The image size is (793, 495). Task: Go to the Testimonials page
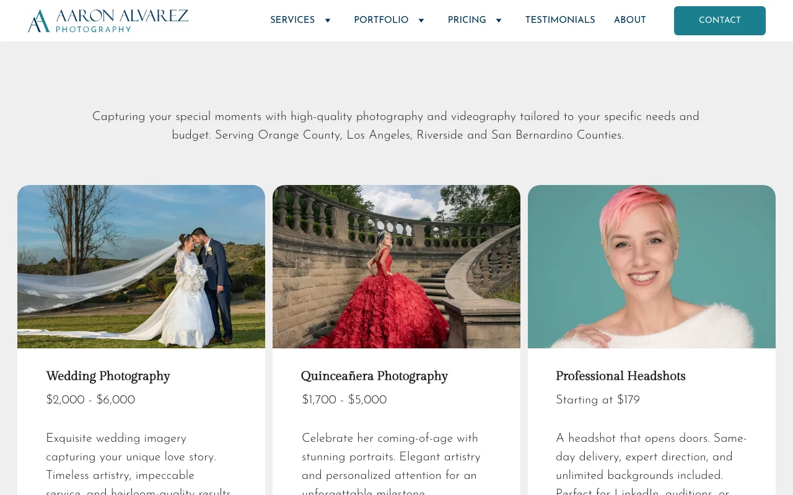pyautogui.click(x=560, y=20)
